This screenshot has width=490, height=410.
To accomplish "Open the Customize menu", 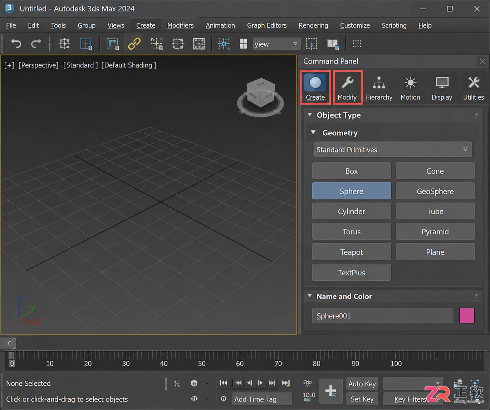I will [x=355, y=25].
